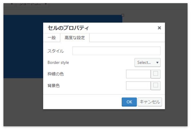Click the スタイル text field

(x=116, y=51)
